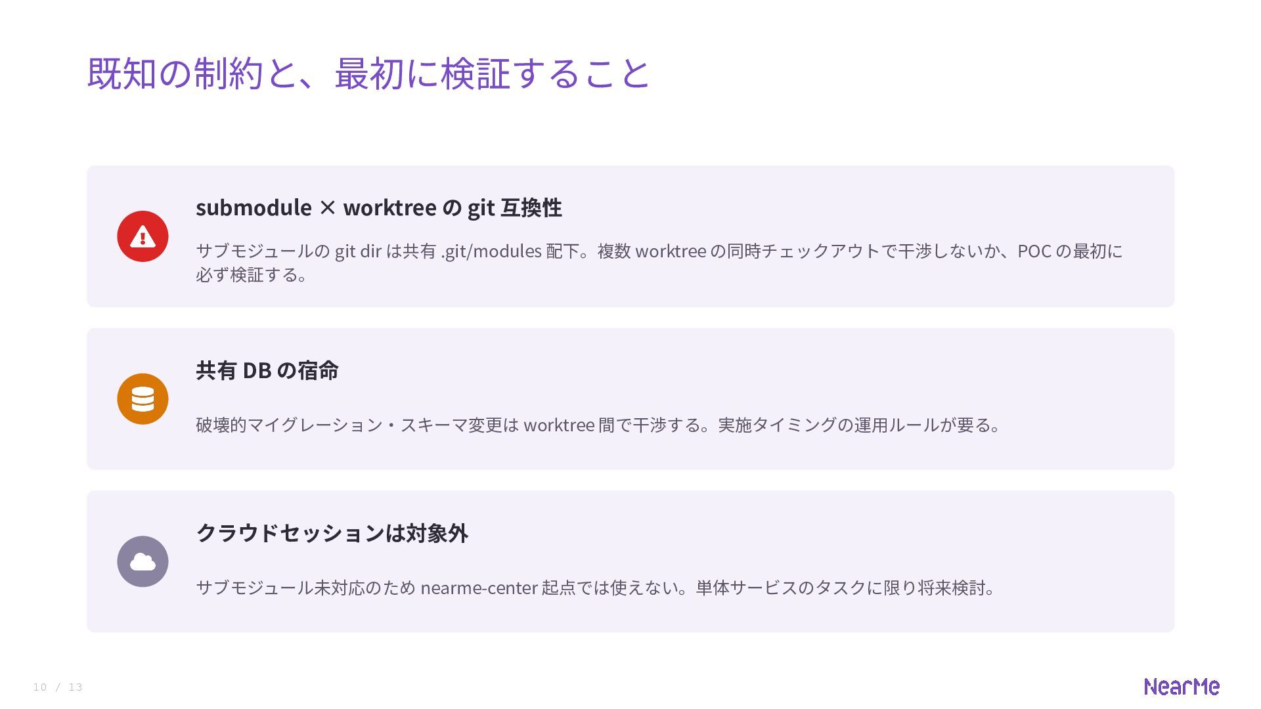Viewport: 1261px width, 709px height.
Task: Click the slide counter 10 / 13
Action: pyautogui.click(x=58, y=687)
